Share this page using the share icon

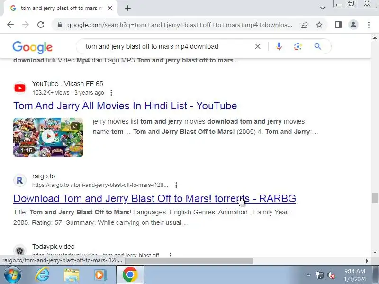coord(304,25)
